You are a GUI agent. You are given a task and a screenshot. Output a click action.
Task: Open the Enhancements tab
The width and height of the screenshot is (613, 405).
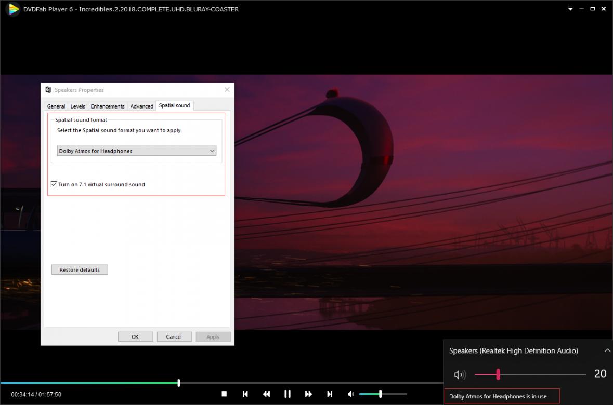[x=108, y=106]
